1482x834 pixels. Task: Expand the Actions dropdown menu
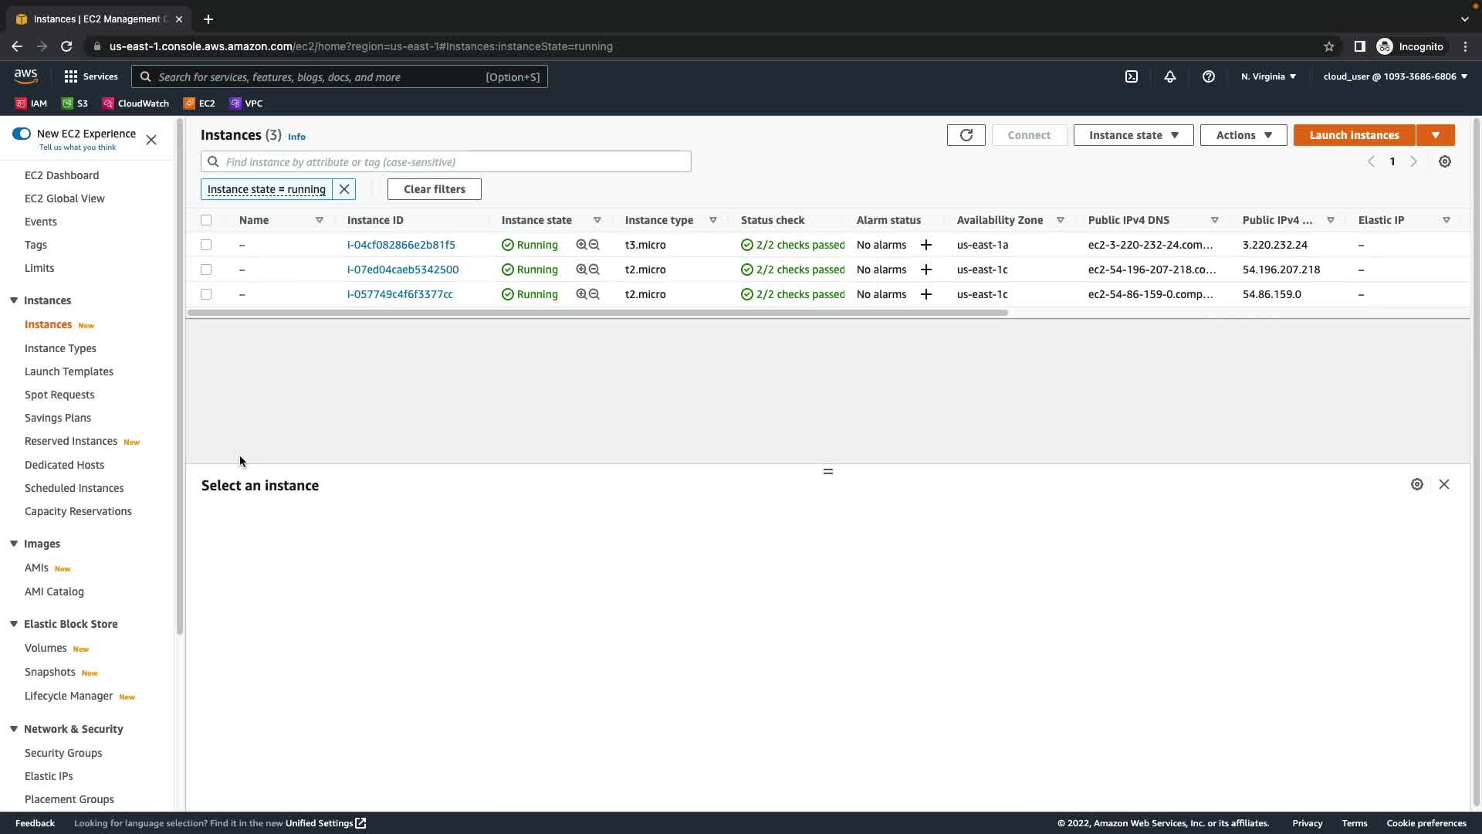tap(1243, 135)
